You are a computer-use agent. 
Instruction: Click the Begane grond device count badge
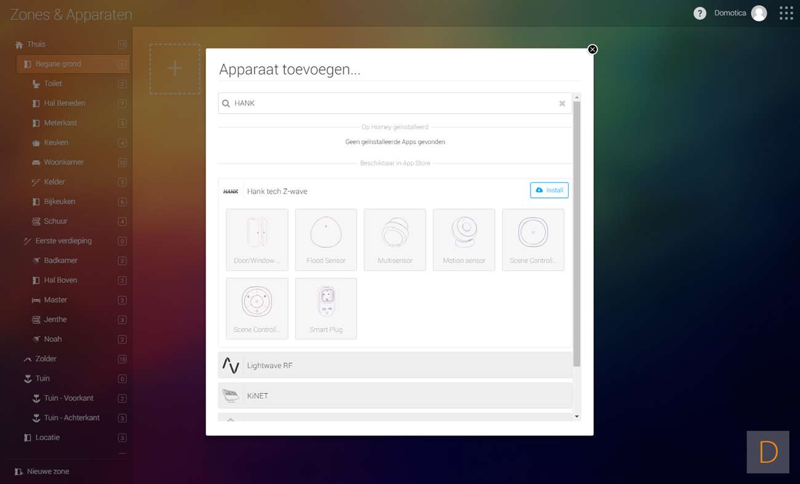[x=122, y=65]
